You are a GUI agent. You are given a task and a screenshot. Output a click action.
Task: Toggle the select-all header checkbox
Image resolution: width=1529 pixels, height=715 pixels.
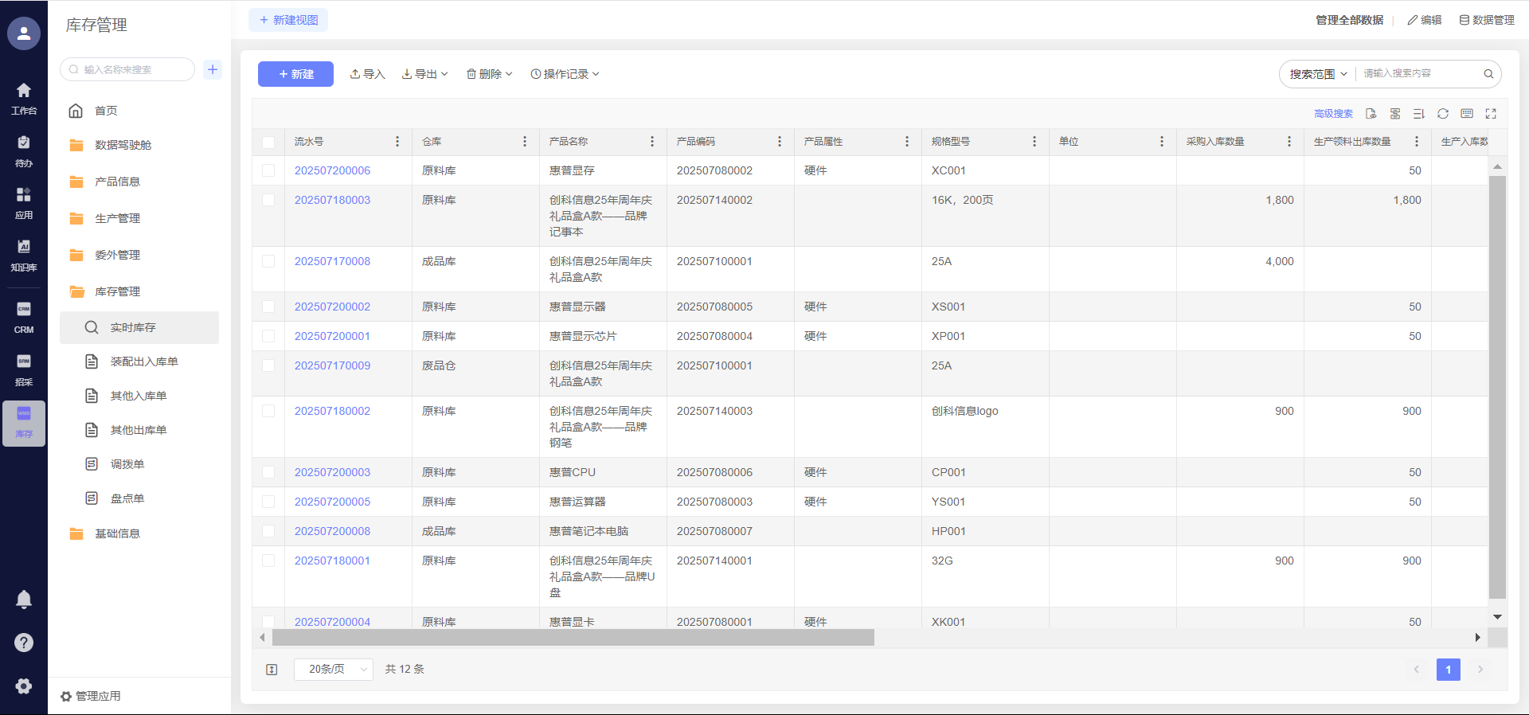point(268,142)
